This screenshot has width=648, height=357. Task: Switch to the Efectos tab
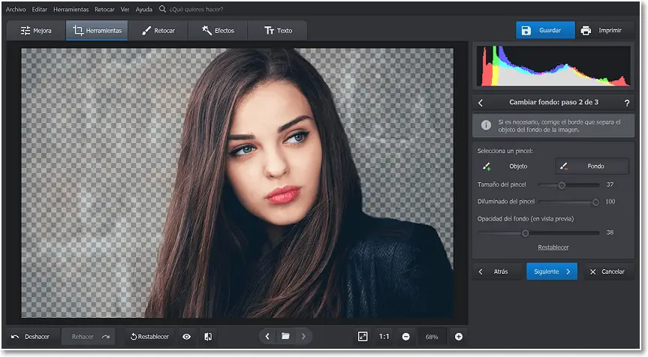click(x=218, y=31)
